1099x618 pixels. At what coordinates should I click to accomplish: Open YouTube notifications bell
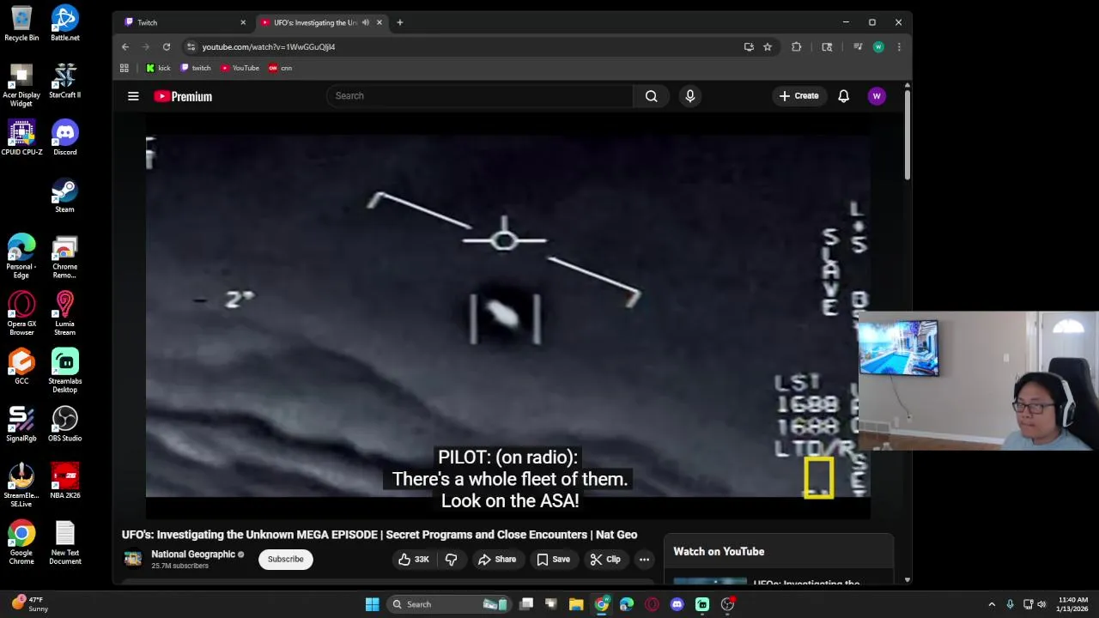pos(843,96)
